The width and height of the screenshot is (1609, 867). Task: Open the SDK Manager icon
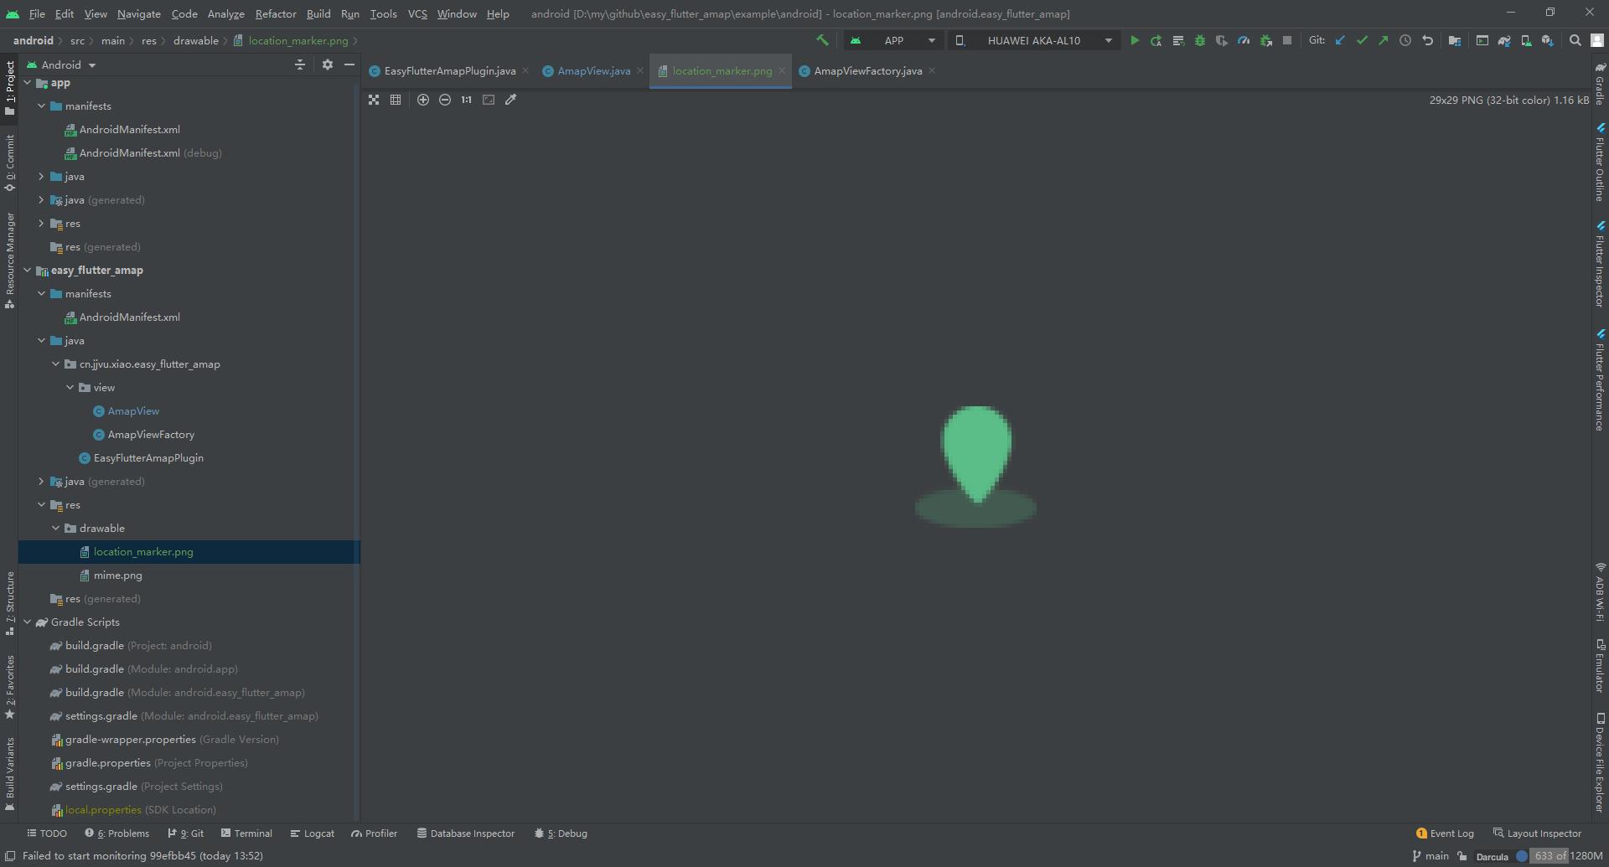(x=1548, y=40)
